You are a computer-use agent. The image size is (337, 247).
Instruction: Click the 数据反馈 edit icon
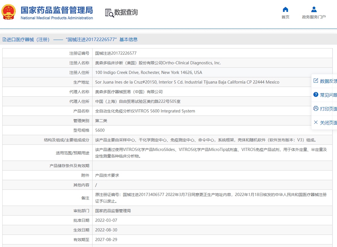click(x=316, y=81)
